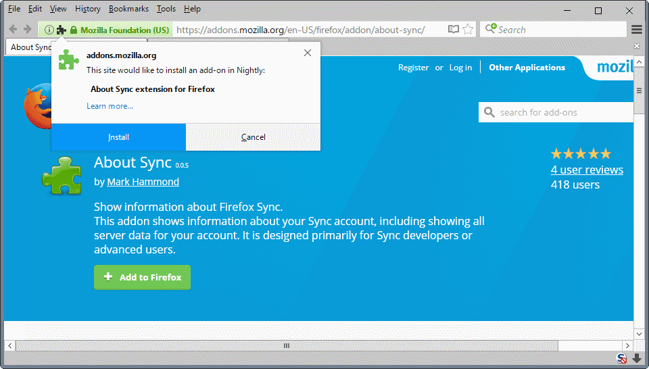The height and width of the screenshot is (369, 649).
Task: Click horizontal scrollbar right arrow
Action: (627, 345)
